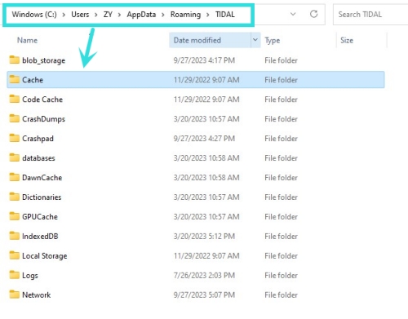Select the CrashDumps folder name
This screenshot has width=408, height=319.
43,119
